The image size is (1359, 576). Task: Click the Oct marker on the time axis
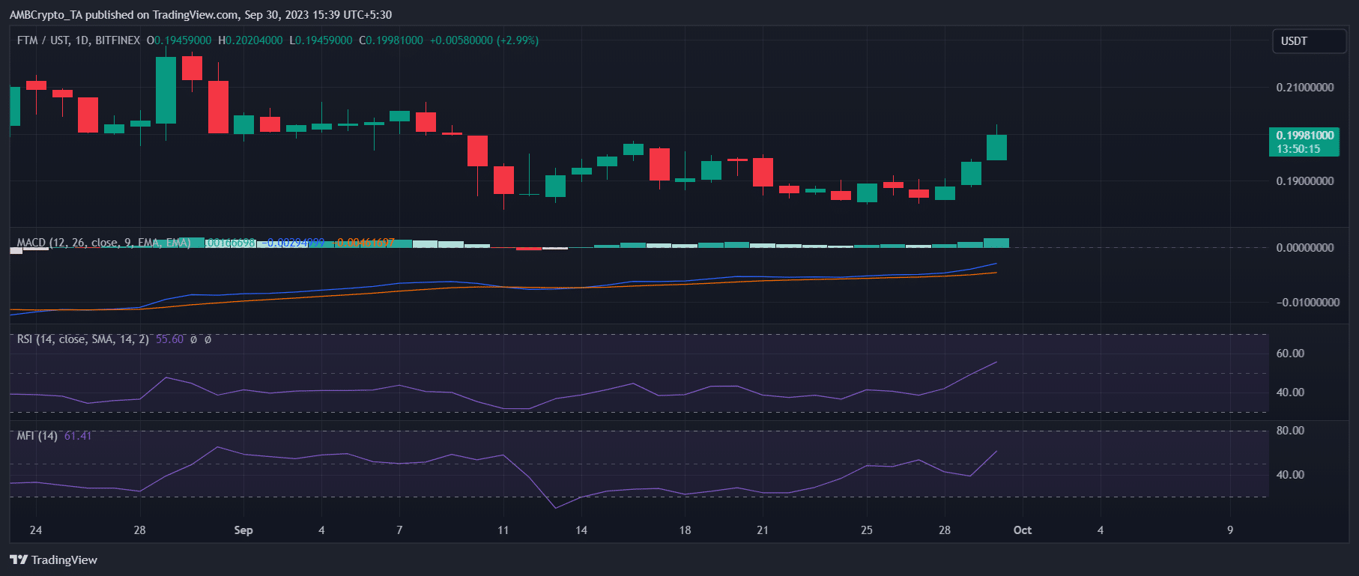(1022, 530)
